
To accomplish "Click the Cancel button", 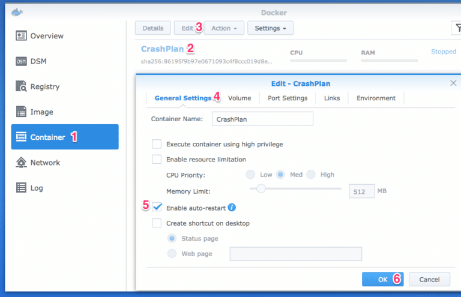I will coord(429,280).
